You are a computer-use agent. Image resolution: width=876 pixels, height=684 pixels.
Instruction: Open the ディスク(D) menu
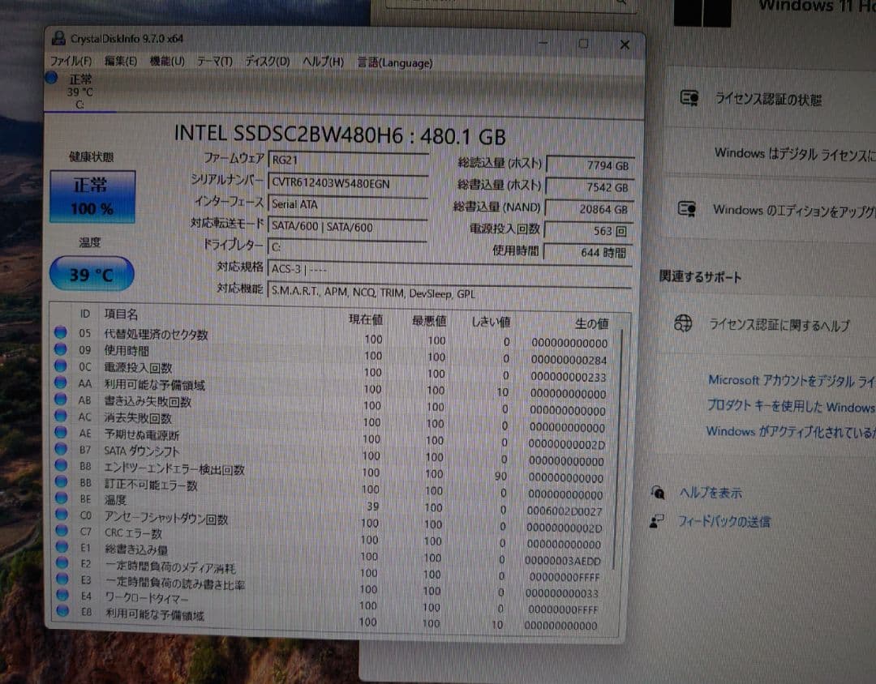pos(268,62)
